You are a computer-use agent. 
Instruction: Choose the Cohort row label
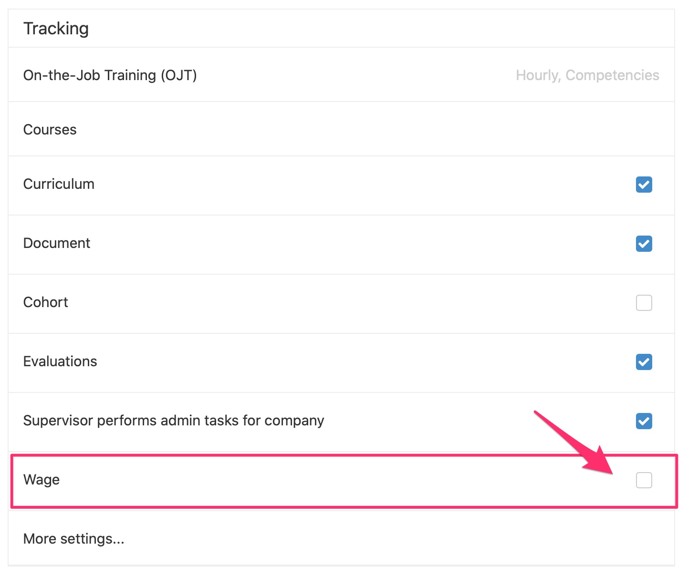46,302
